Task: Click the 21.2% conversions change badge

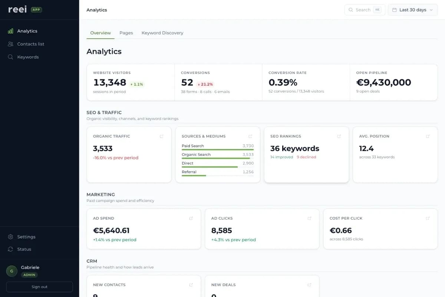Action: tap(205, 84)
